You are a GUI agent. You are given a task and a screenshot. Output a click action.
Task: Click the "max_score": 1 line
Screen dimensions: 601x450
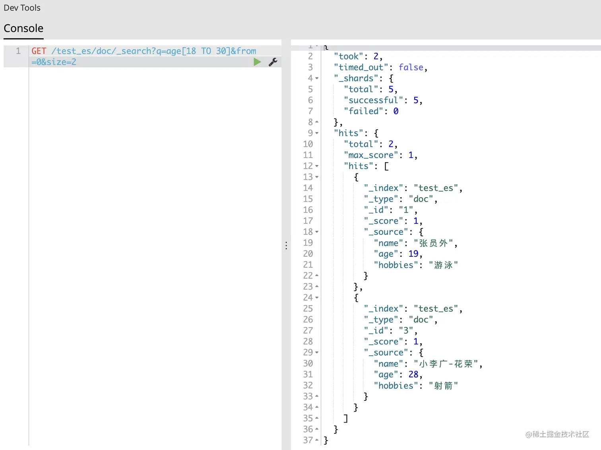click(381, 155)
